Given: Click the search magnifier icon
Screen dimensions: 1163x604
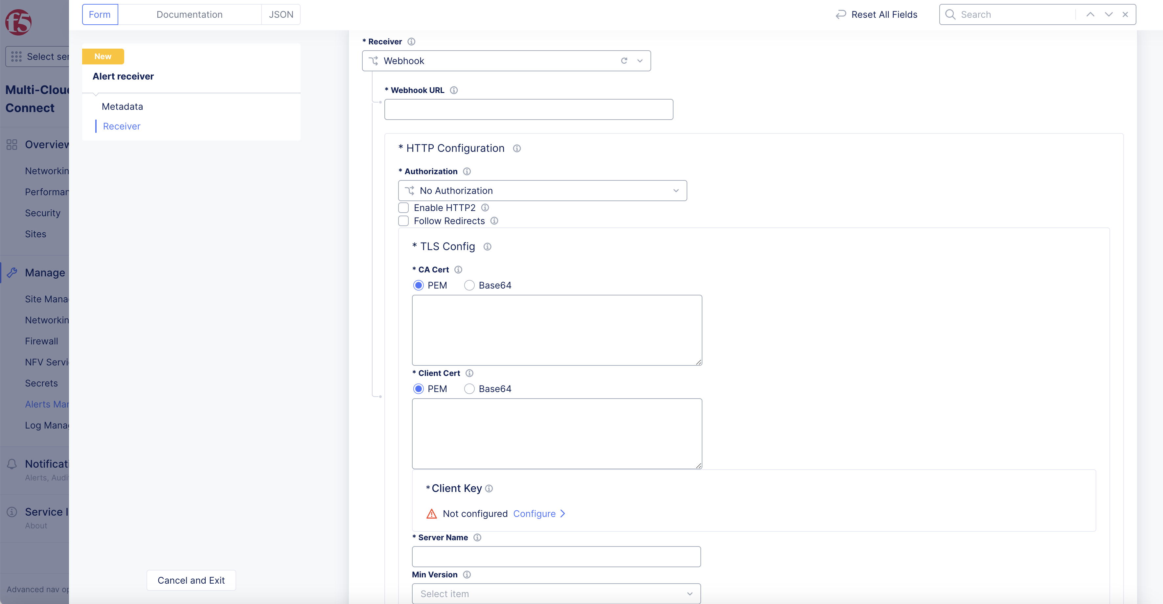Looking at the screenshot, I should tap(950, 14).
